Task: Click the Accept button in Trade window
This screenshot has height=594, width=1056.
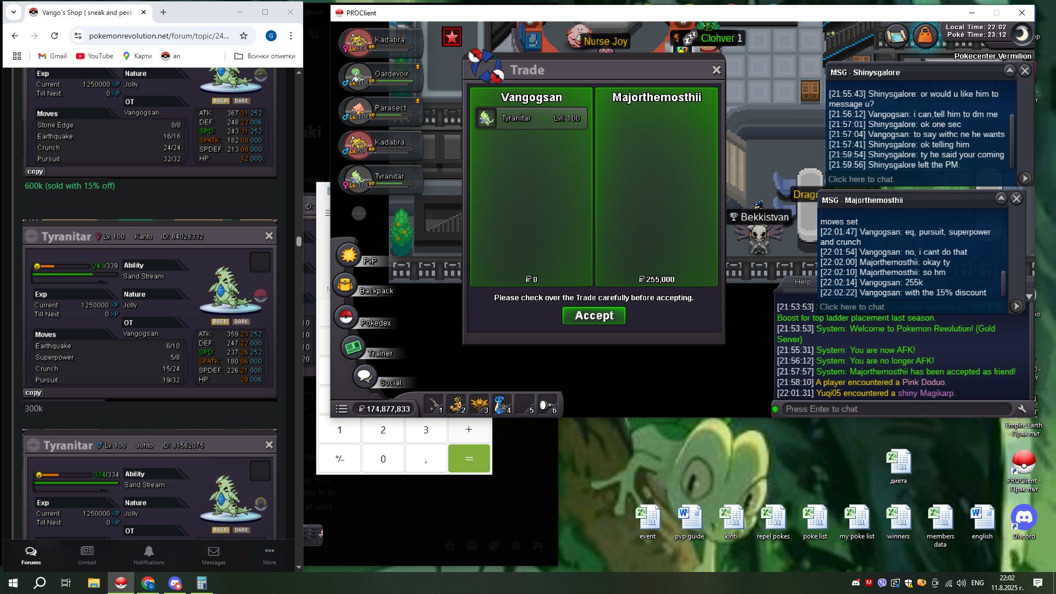Action: click(593, 316)
